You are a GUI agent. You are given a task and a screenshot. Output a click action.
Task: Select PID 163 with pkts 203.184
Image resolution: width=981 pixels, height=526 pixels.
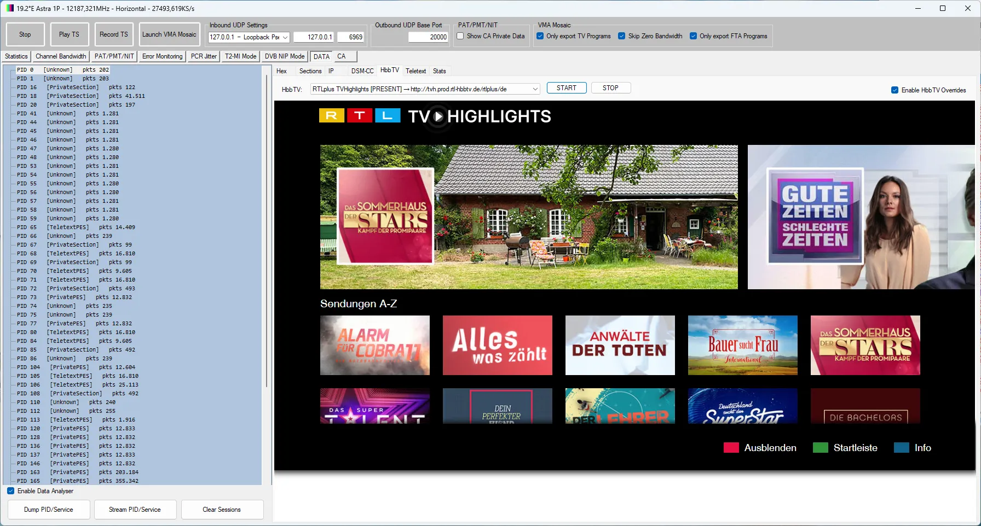coord(78,472)
